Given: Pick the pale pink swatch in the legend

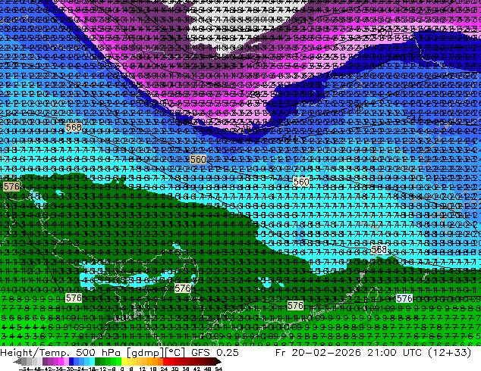Looking at the screenshot, I should 66,361.
